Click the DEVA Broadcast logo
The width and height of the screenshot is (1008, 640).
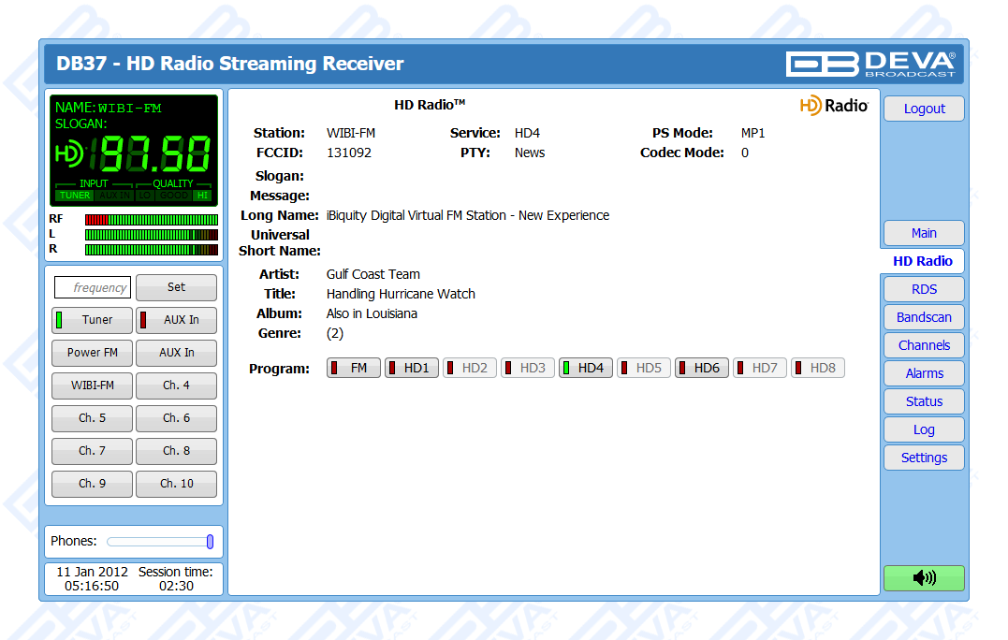coord(869,64)
